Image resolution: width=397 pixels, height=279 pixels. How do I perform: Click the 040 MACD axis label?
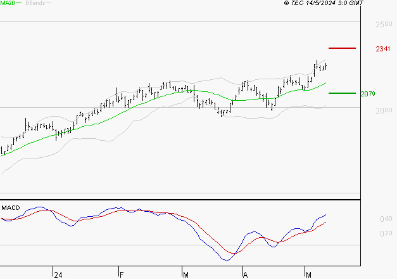(x=386, y=219)
